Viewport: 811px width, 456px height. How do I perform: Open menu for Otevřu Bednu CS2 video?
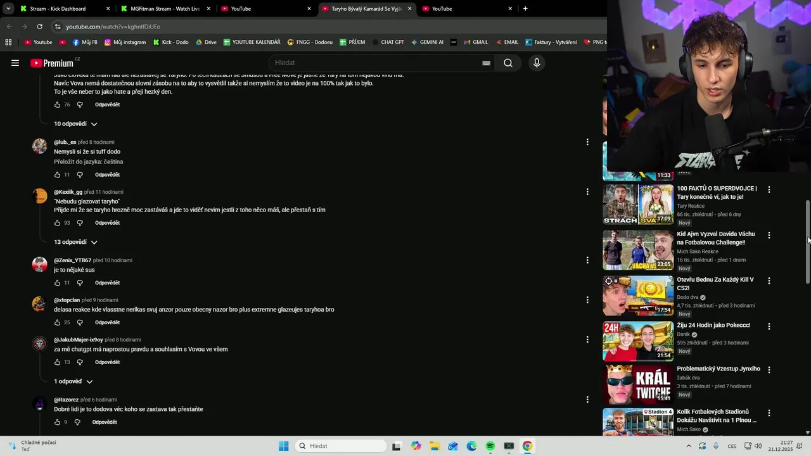coord(769,281)
